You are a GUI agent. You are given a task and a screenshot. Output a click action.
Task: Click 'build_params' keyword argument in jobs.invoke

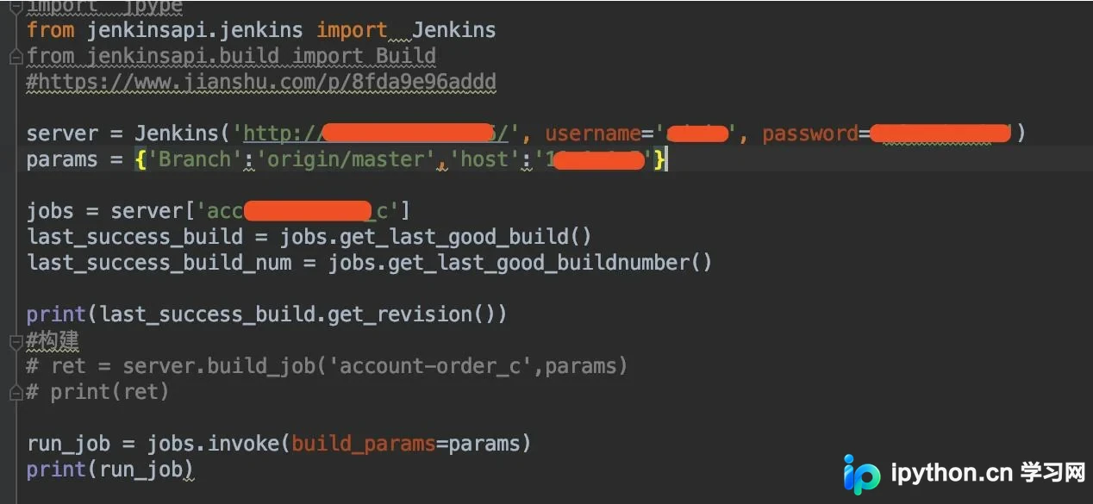tap(364, 444)
